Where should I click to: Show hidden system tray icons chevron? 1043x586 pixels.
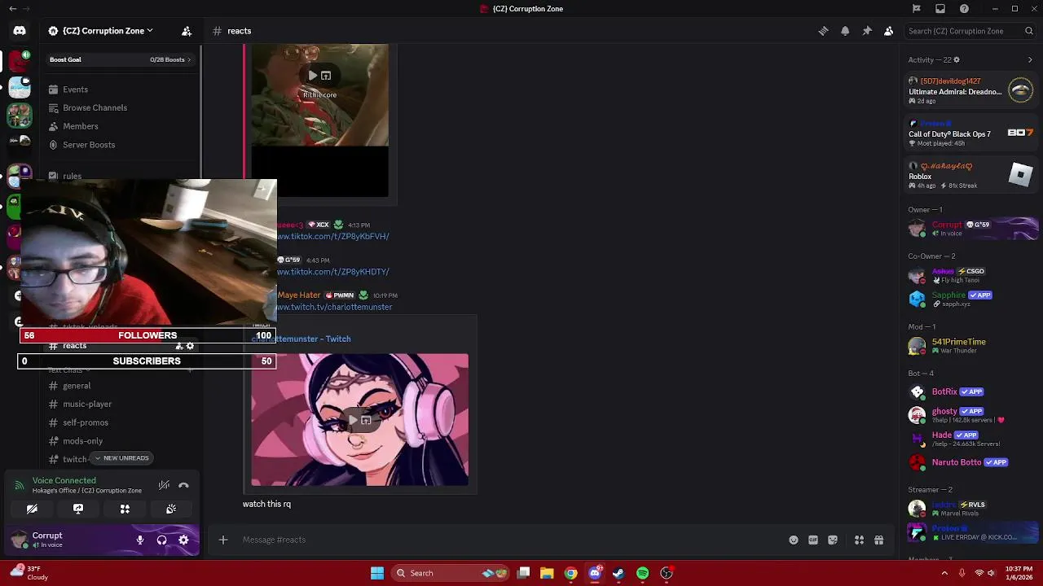[944, 573]
